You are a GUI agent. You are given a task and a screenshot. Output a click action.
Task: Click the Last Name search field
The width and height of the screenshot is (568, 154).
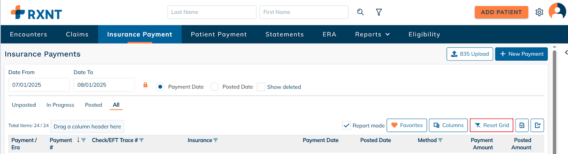pos(212,12)
